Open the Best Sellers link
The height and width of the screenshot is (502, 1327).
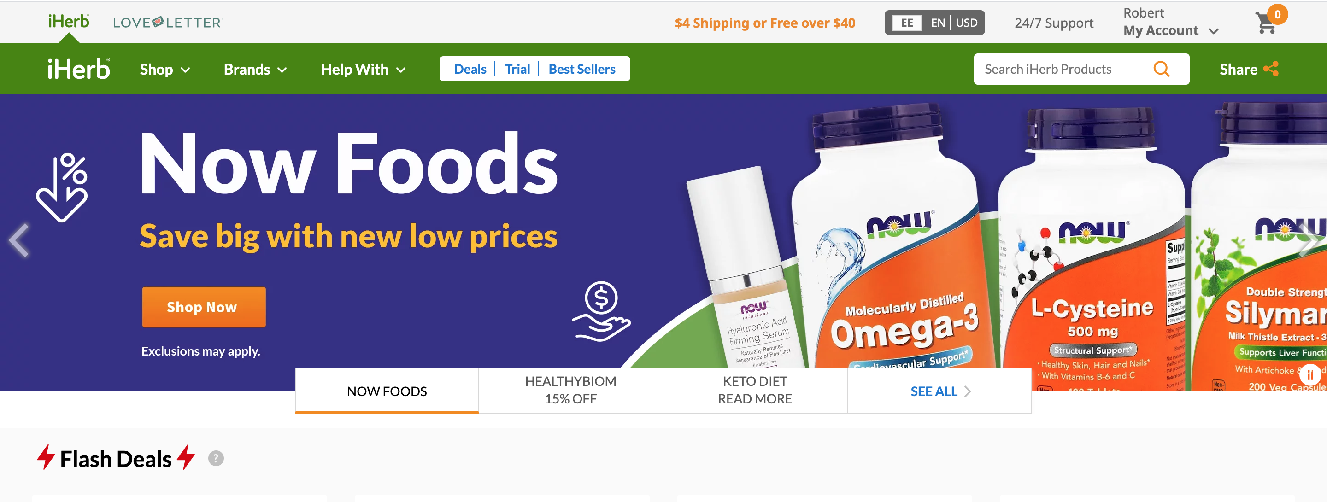[x=581, y=69]
